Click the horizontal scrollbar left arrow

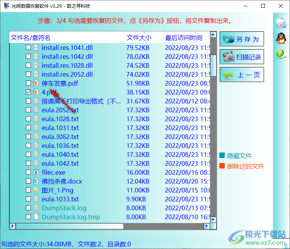(12, 226)
